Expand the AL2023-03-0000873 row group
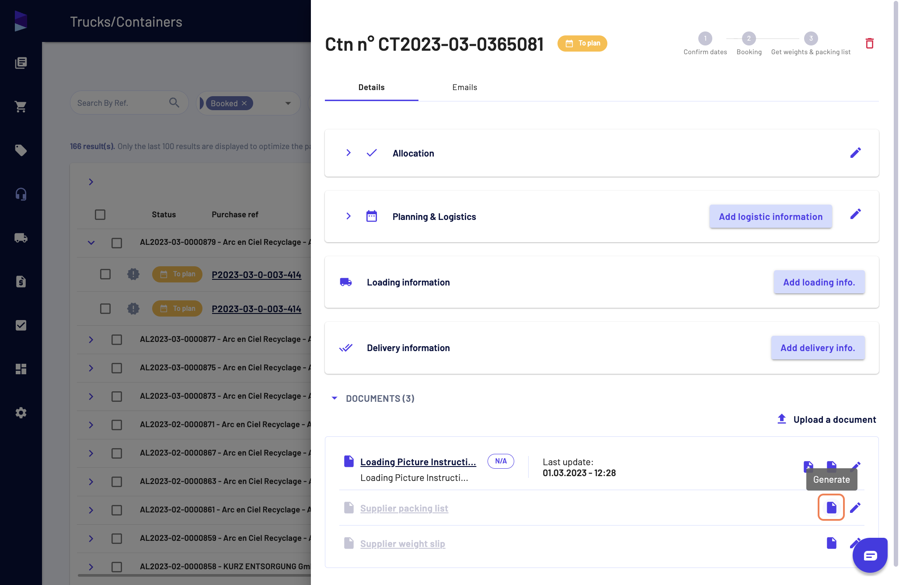 click(91, 397)
